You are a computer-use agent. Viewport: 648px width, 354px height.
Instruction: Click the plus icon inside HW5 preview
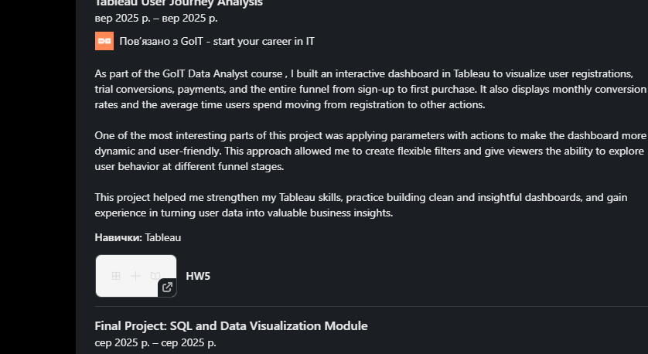click(x=135, y=276)
